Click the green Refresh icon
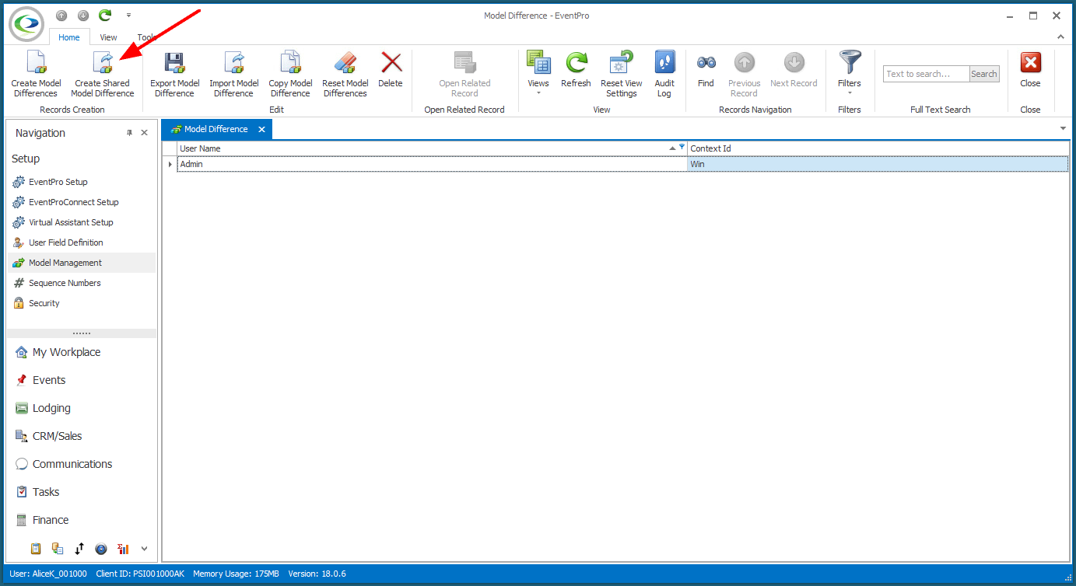Viewport: 1076px width, 586px height. [x=576, y=63]
